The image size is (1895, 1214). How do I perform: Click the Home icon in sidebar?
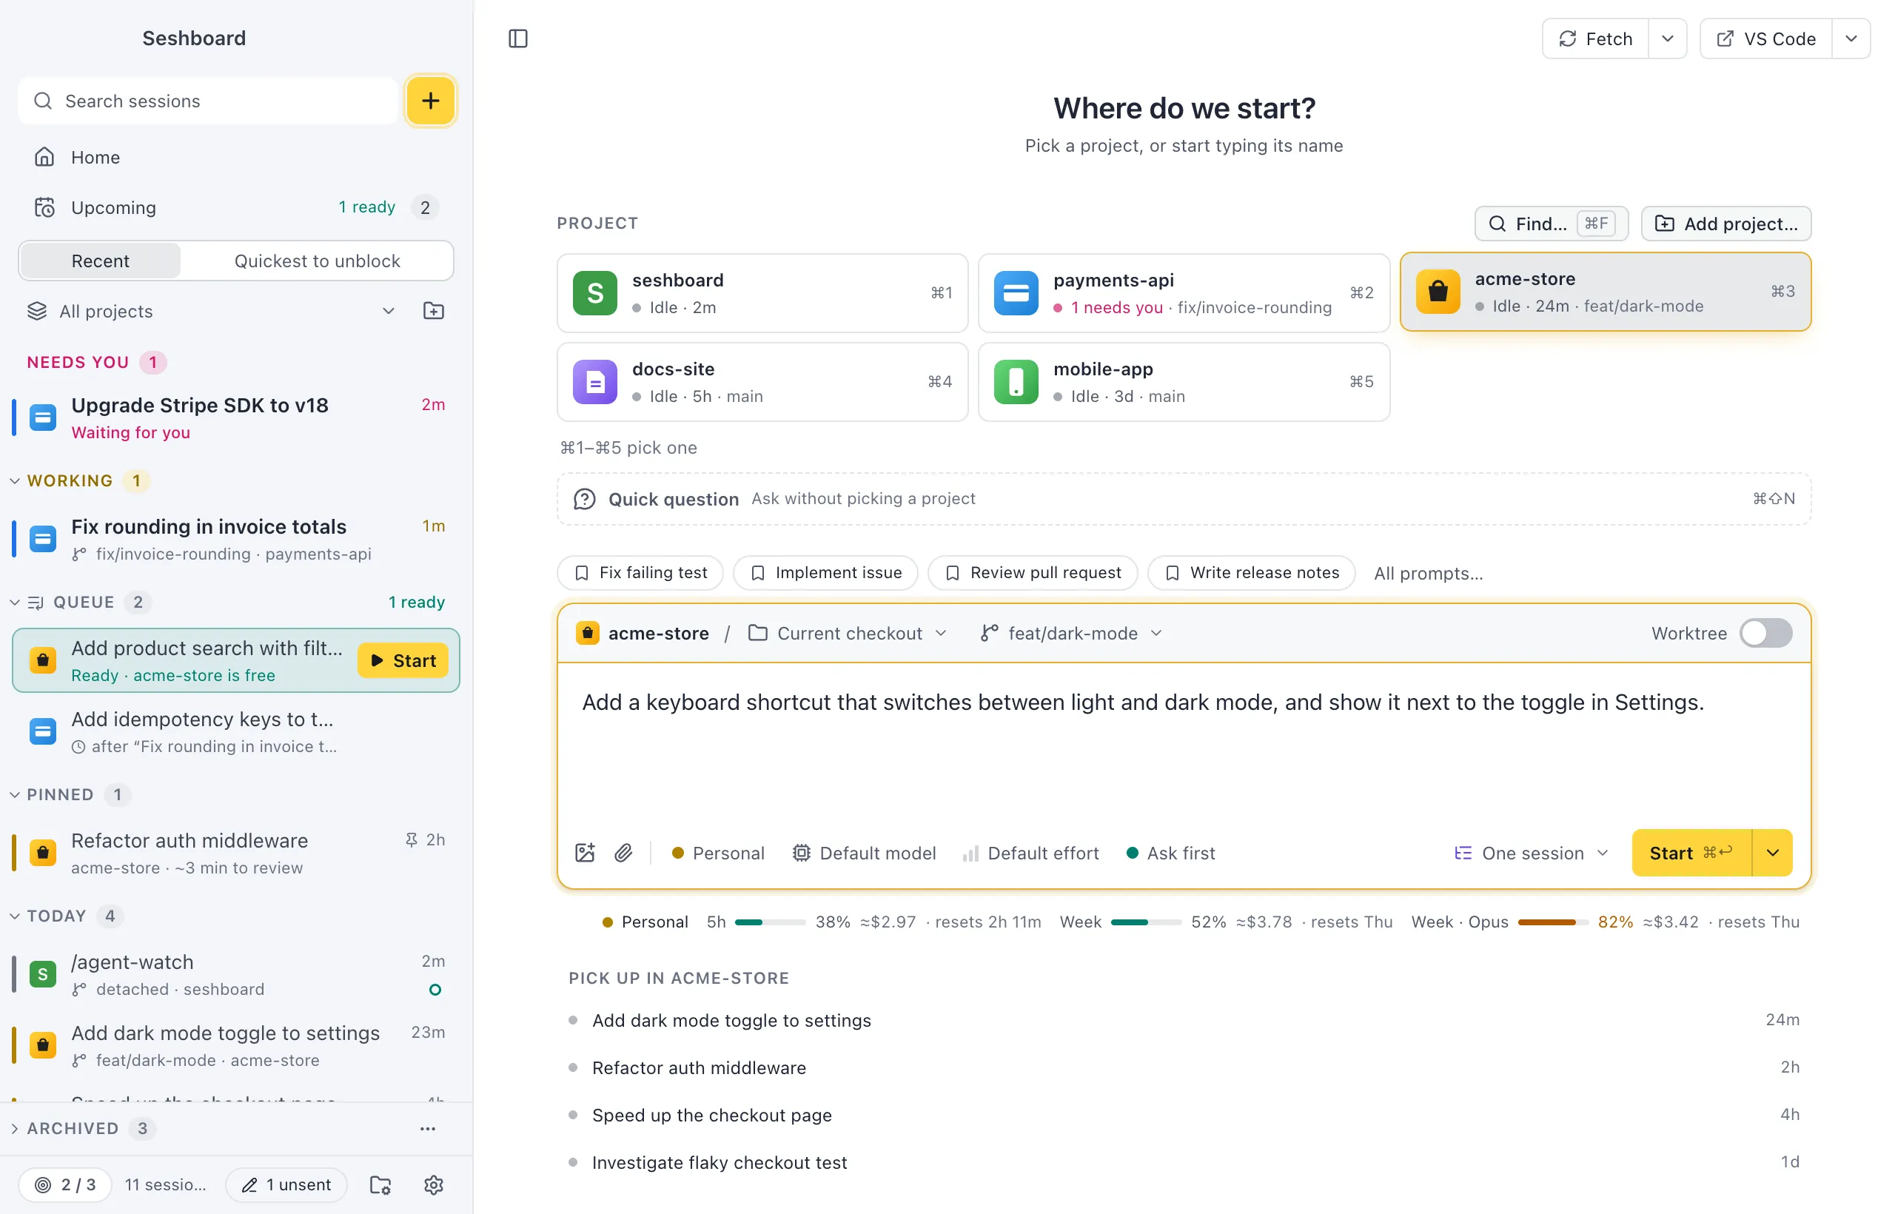44,157
